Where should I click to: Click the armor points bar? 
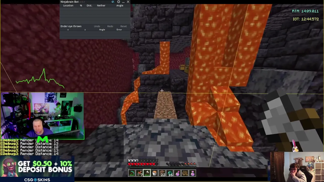tap(143, 161)
